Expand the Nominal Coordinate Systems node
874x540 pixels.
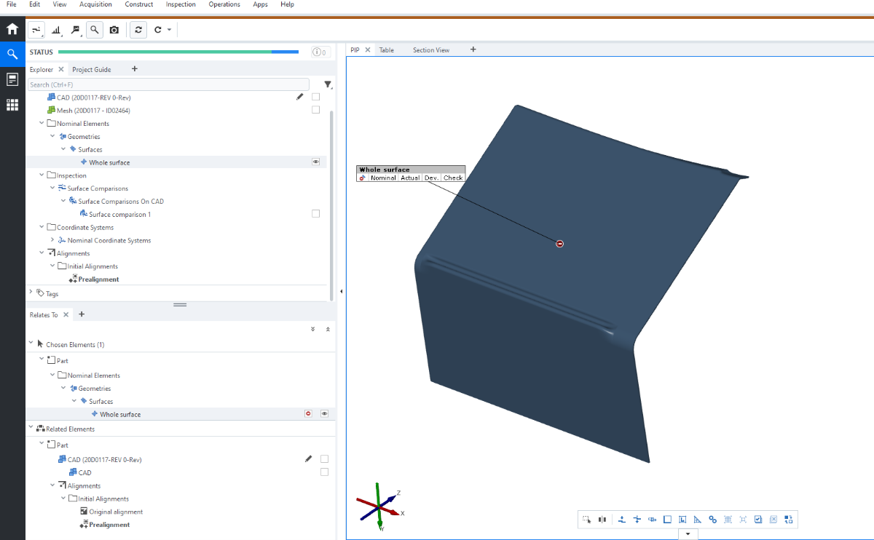click(52, 240)
